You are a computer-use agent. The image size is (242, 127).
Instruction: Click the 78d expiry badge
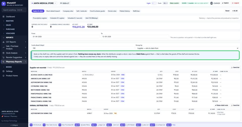[x=115, y=113]
